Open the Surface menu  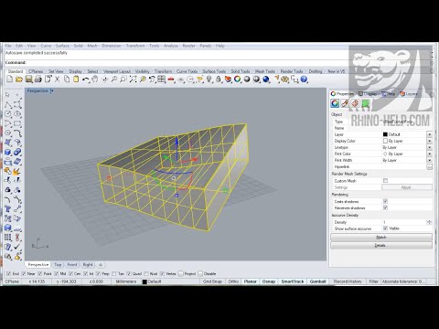click(62, 46)
